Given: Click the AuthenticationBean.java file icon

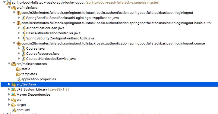Looking at the screenshot, I should click(23, 28).
